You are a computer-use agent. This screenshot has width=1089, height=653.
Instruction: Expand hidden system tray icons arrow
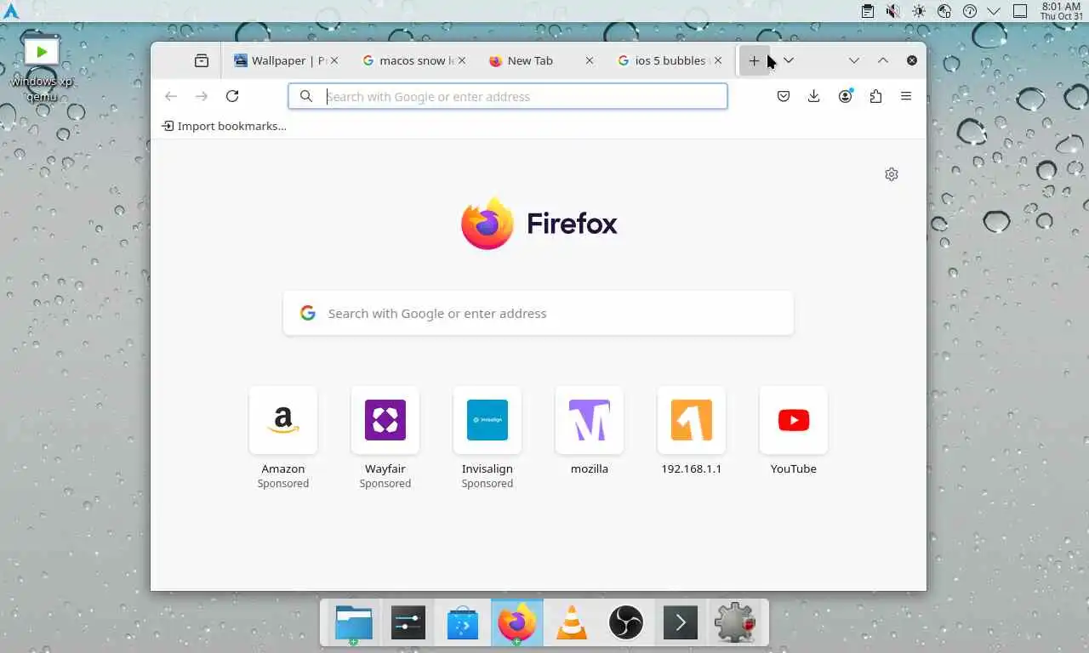[x=994, y=11]
